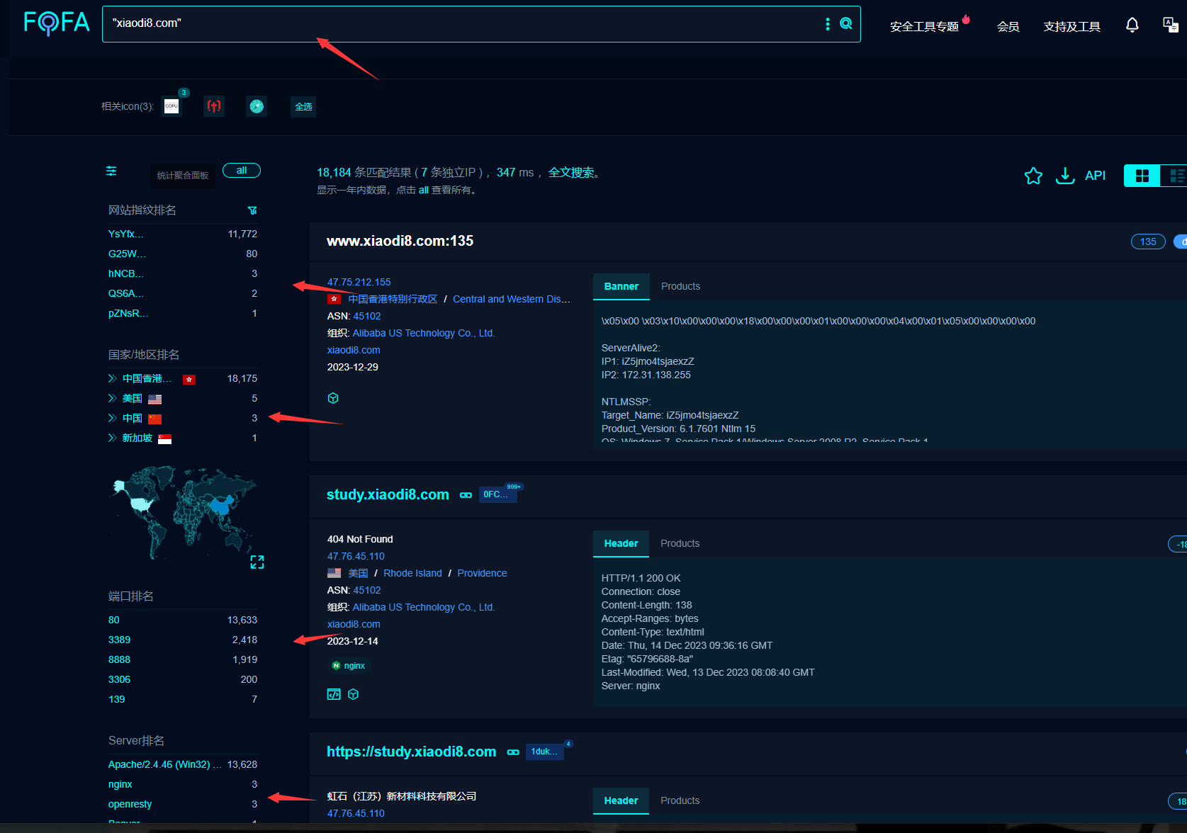This screenshot has width=1187, height=833.
Task: Click IP 47.75.212.155
Action: (x=359, y=282)
